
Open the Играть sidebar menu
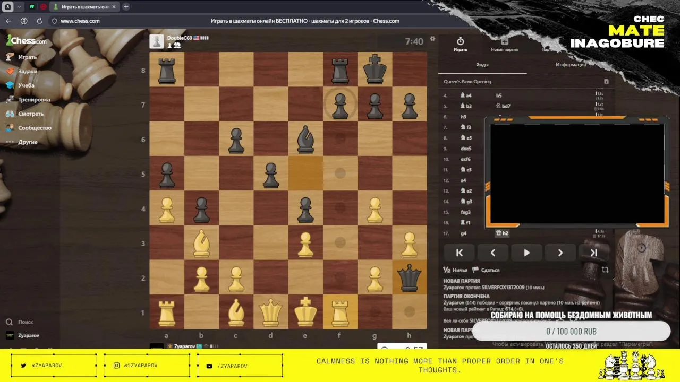(21, 57)
